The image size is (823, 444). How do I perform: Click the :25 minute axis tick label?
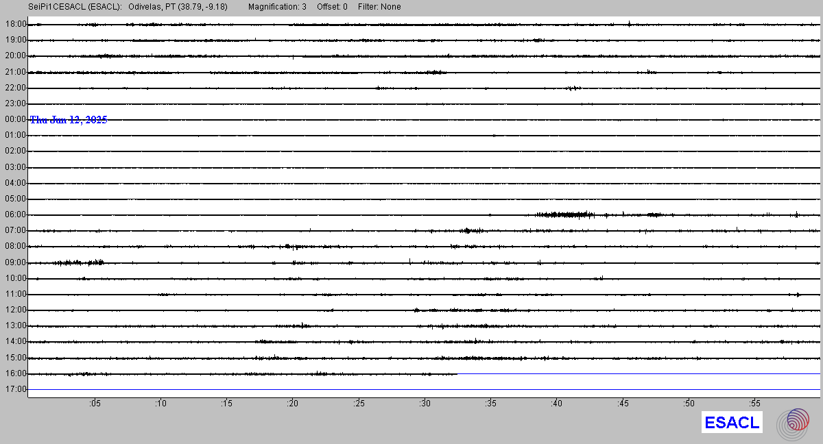[x=359, y=404]
